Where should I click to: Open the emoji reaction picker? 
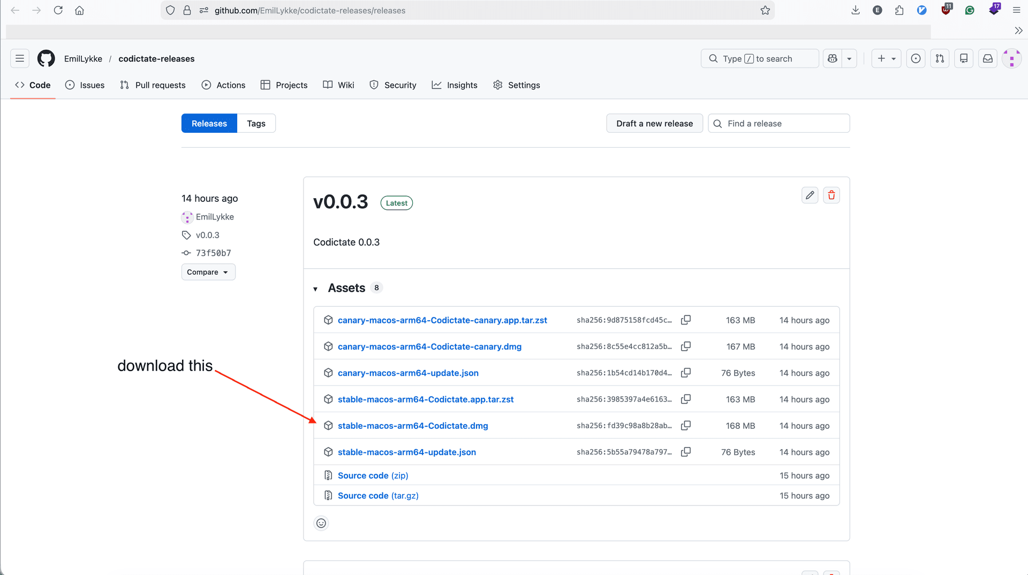tap(321, 523)
